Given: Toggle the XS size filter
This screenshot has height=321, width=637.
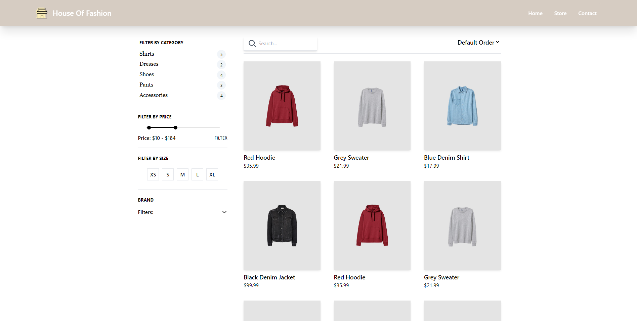Looking at the screenshot, I should pos(153,174).
